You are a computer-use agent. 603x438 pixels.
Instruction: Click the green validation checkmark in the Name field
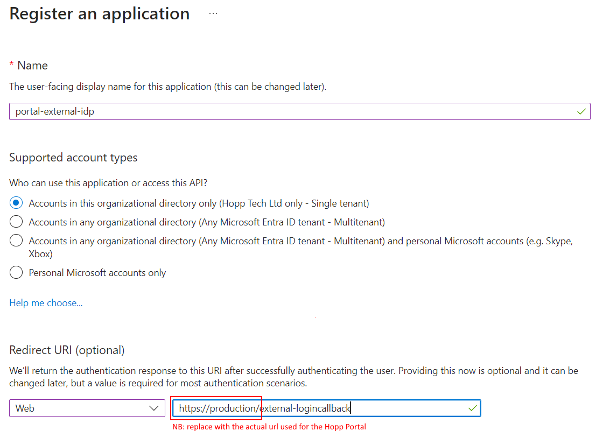click(x=581, y=111)
